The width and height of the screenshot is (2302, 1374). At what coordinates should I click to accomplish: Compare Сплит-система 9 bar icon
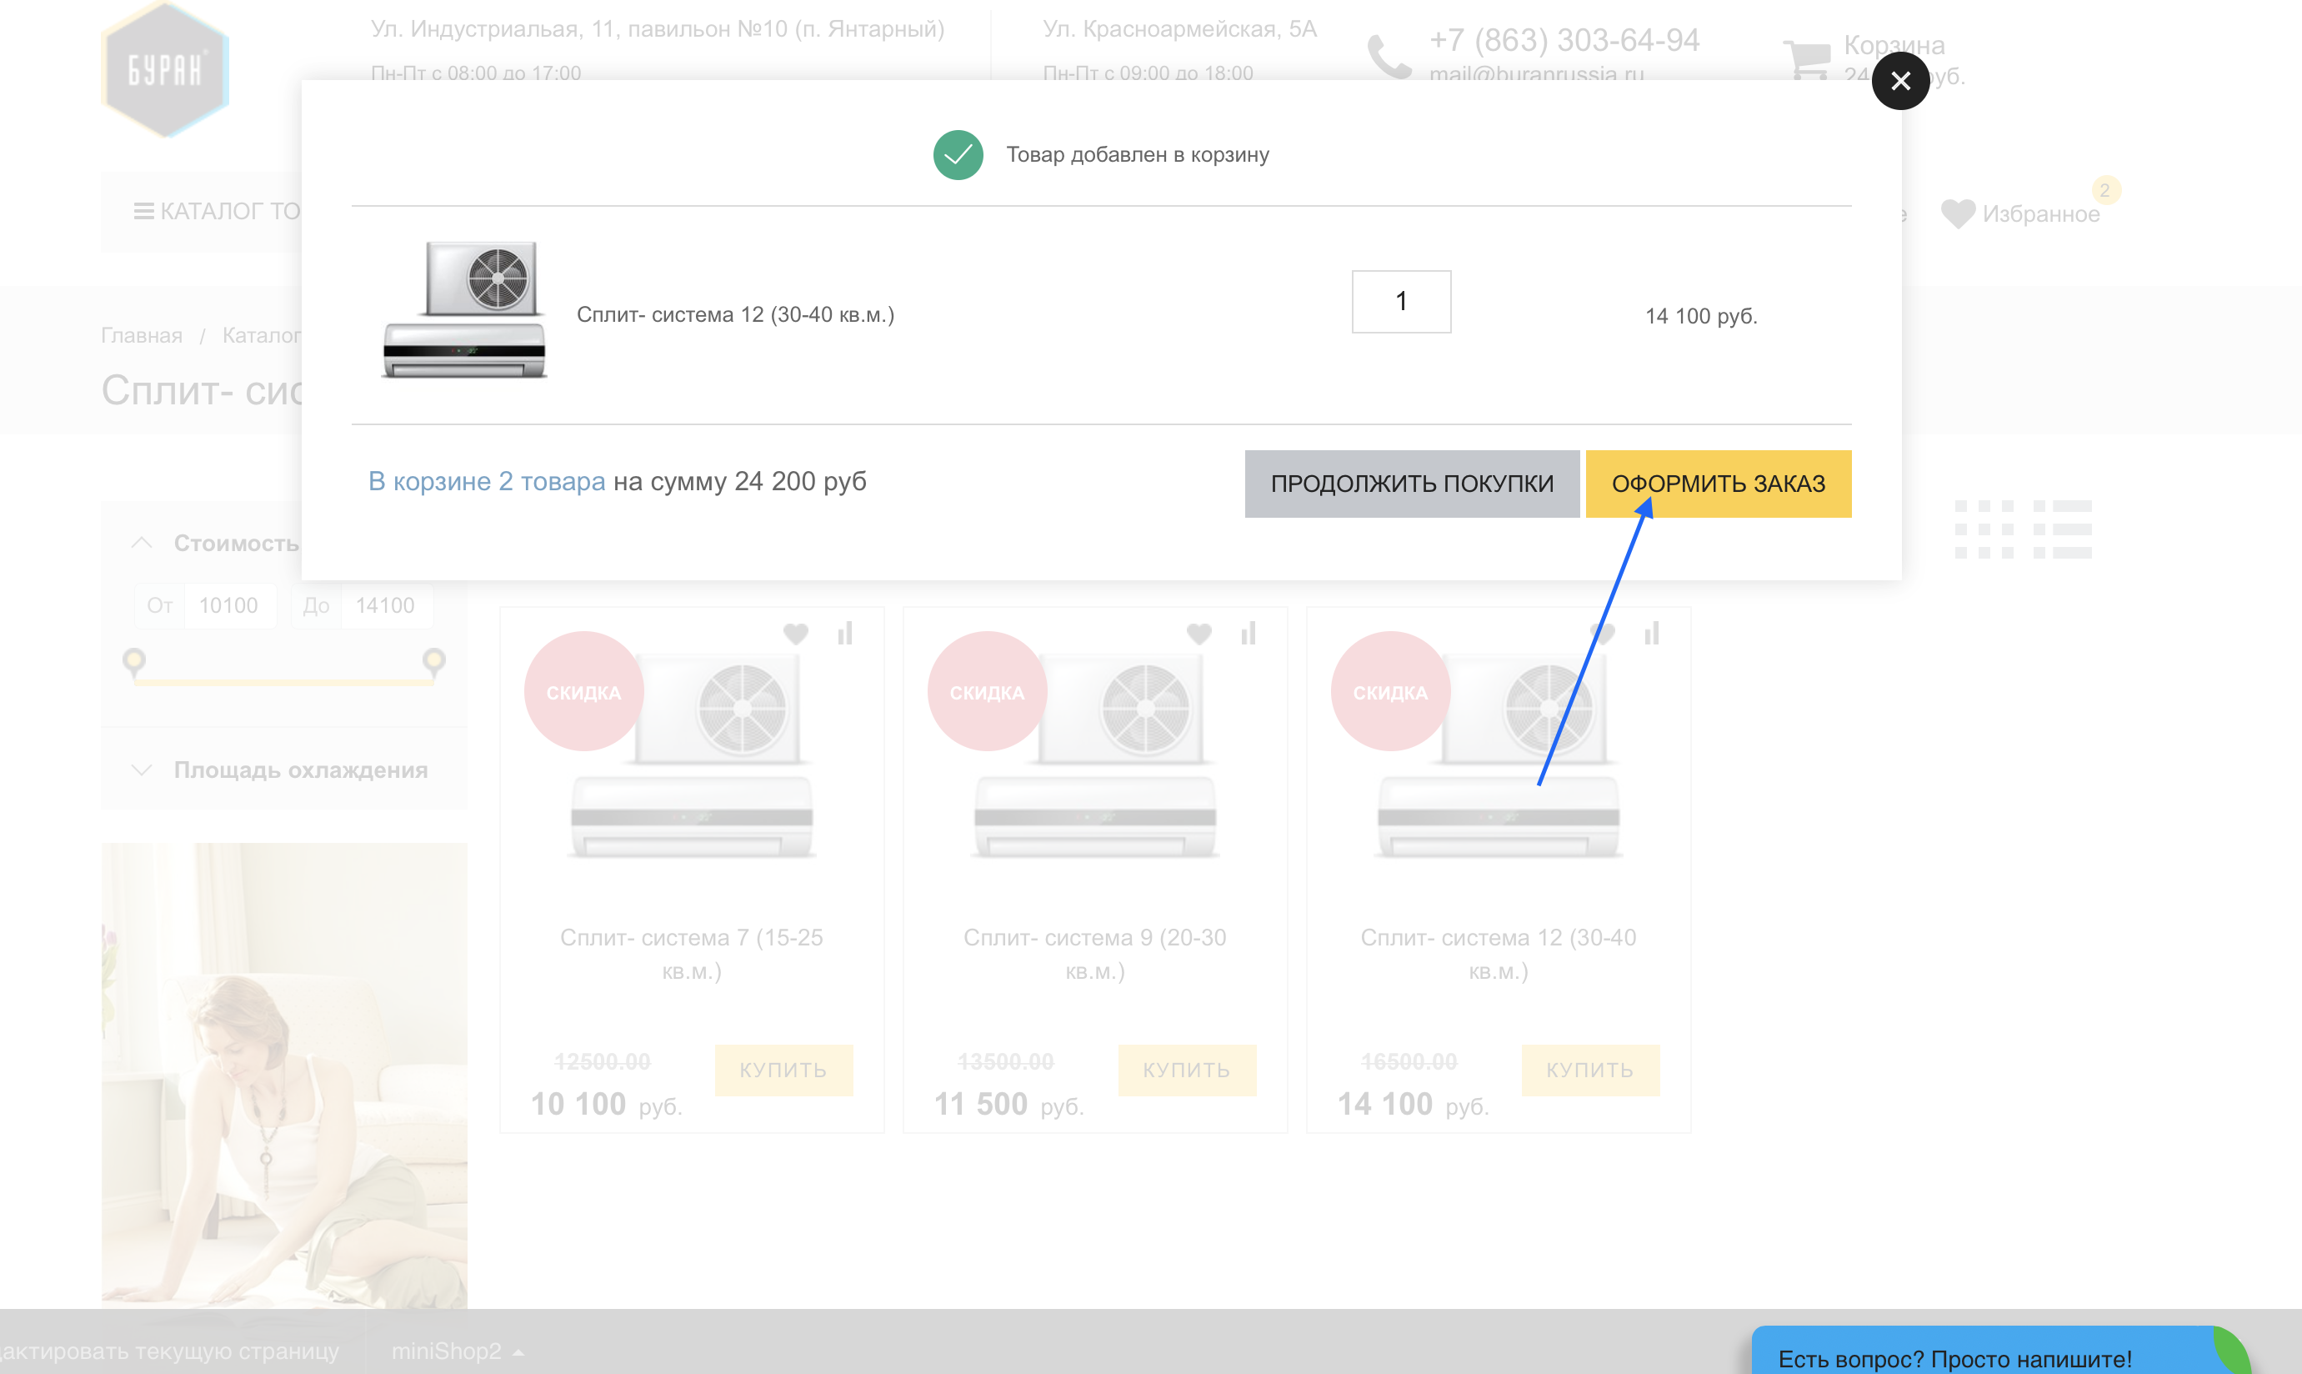tap(1248, 634)
